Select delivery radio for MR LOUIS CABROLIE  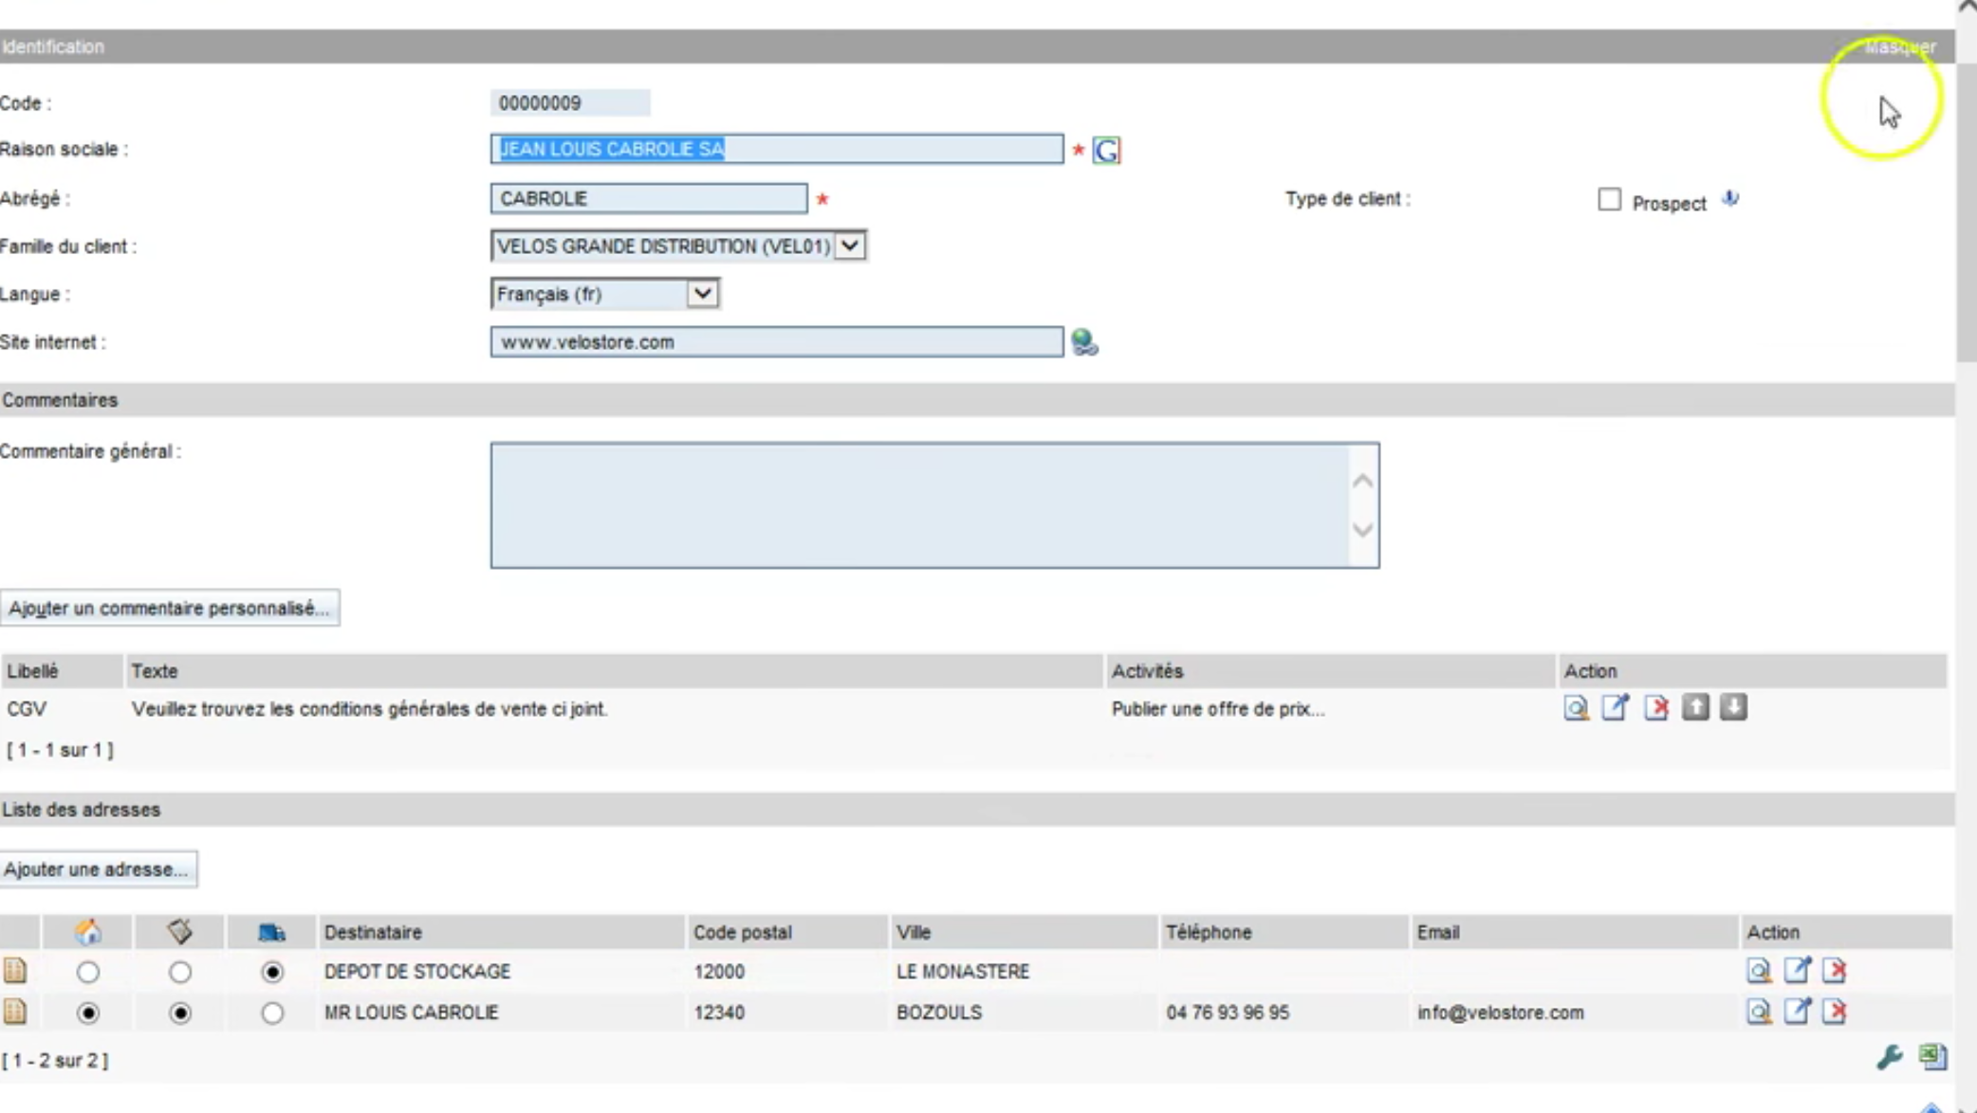click(272, 1013)
